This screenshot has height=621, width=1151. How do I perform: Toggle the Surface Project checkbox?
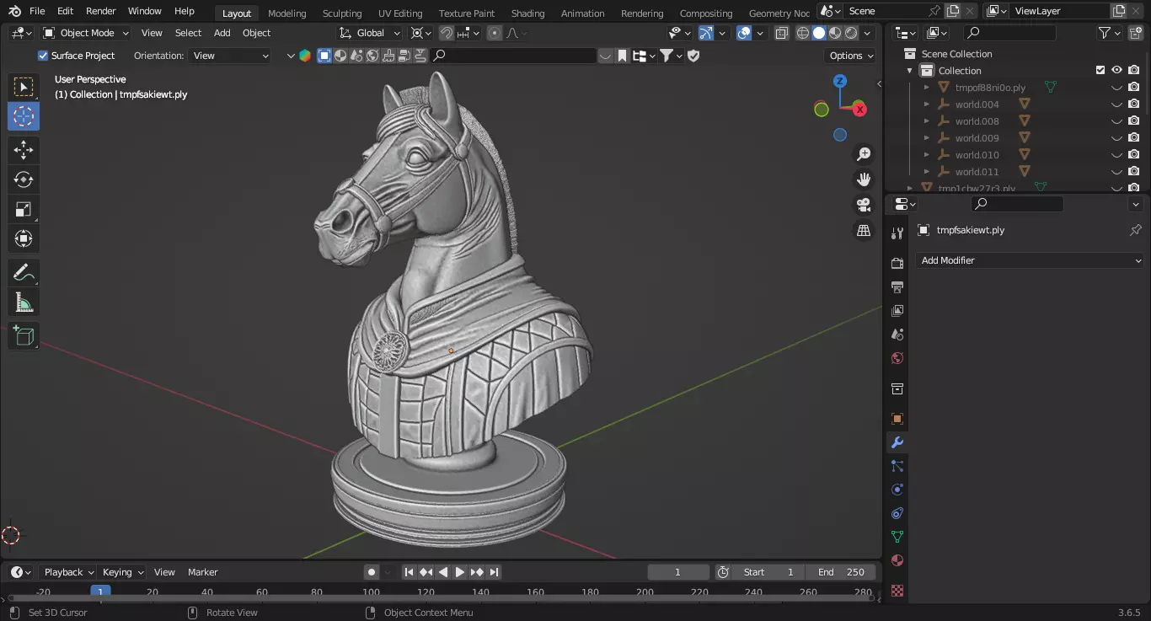43,56
